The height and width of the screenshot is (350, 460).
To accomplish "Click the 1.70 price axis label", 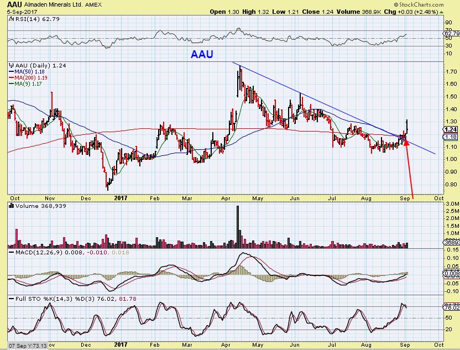I will point(452,71).
